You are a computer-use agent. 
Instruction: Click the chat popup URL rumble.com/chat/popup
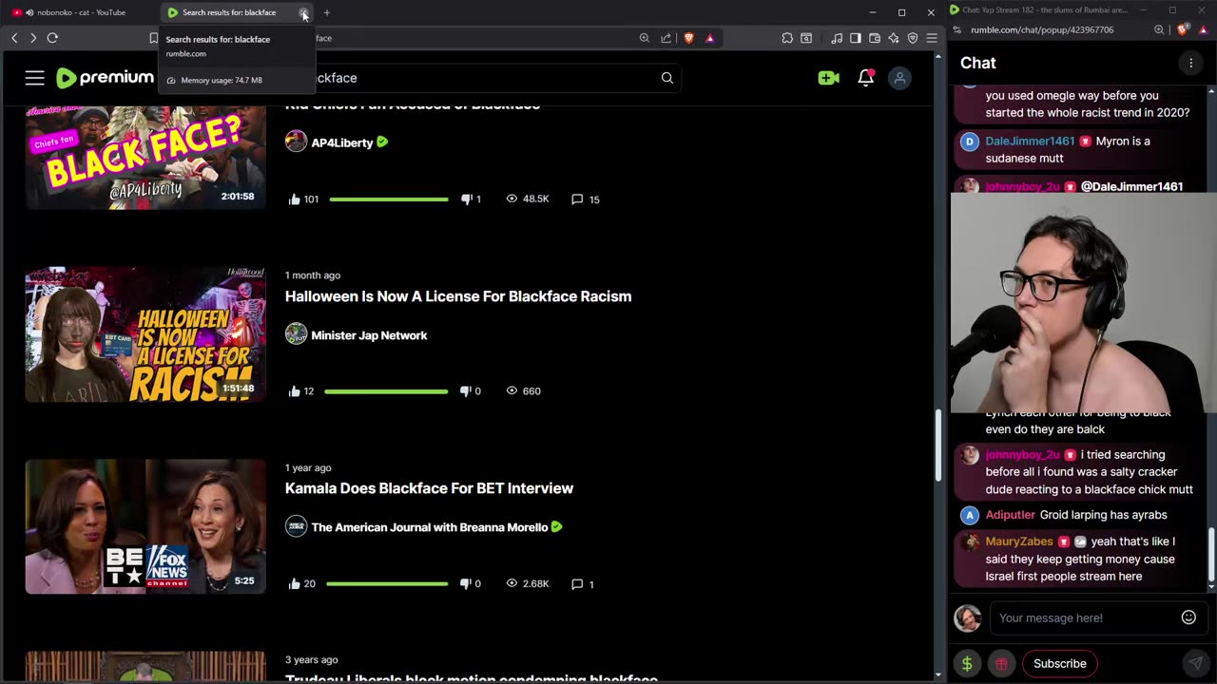[1042, 29]
